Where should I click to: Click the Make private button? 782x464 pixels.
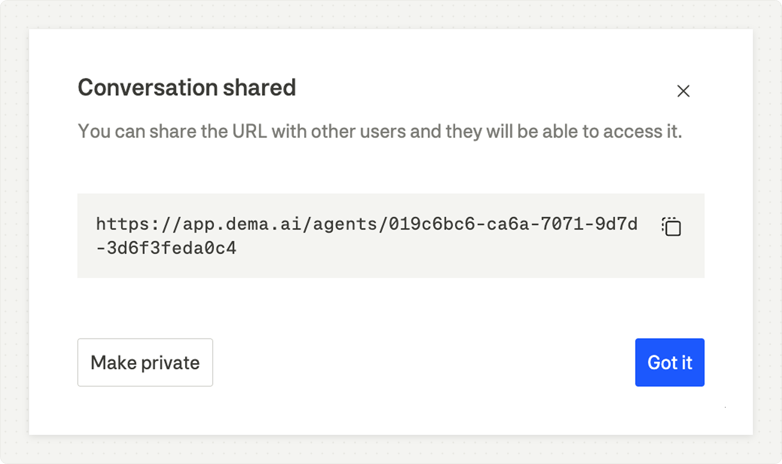tap(145, 362)
